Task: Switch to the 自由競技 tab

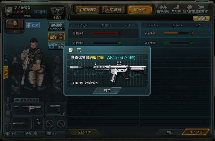Action: pyautogui.click(x=87, y=10)
